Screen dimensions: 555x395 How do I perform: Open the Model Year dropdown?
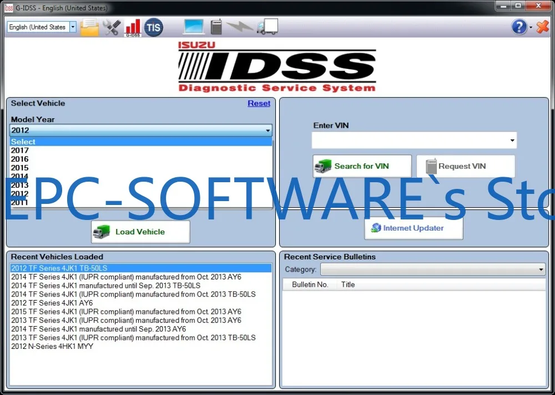pyautogui.click(x=268, y=130)
